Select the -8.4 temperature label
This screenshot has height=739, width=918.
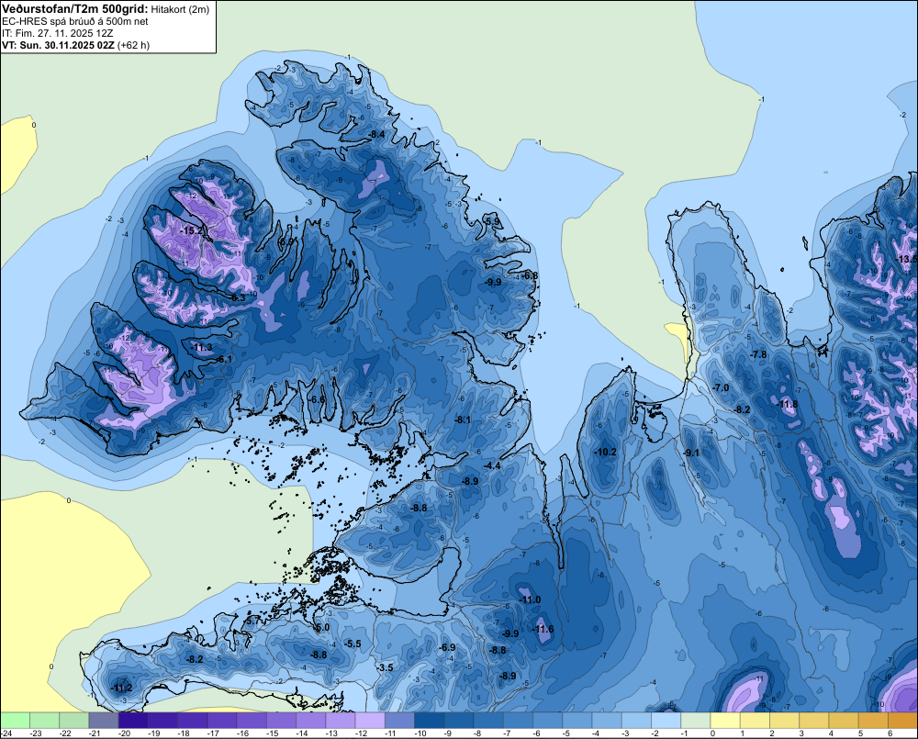point(375,135)
